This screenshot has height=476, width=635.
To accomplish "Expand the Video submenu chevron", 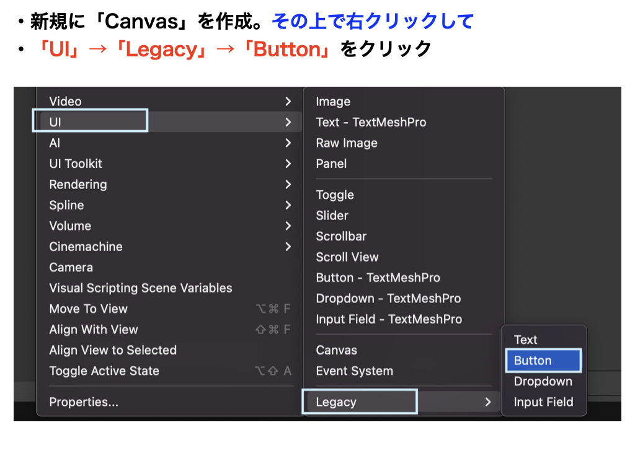I will pos(288,101).
